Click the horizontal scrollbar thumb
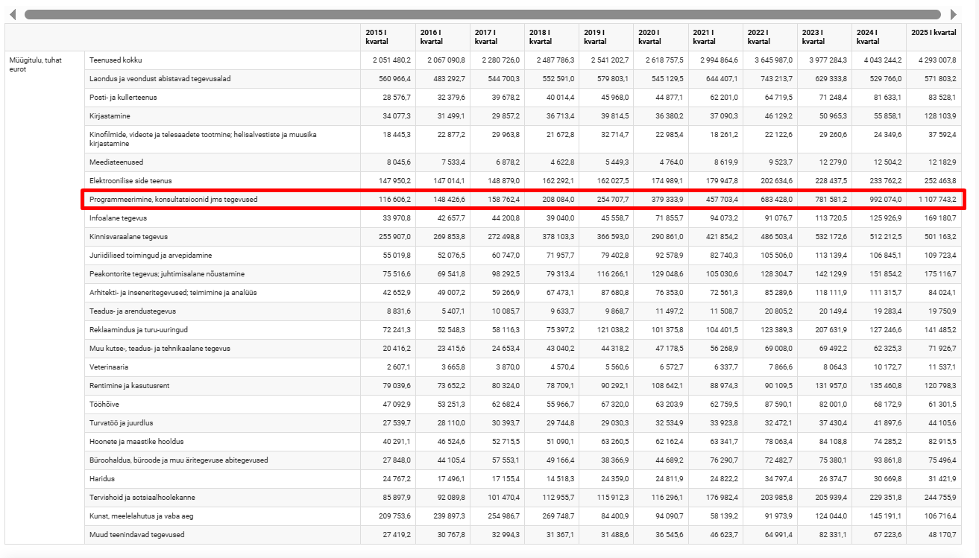This screenshot has height=558, width=979. coord(482,14)
